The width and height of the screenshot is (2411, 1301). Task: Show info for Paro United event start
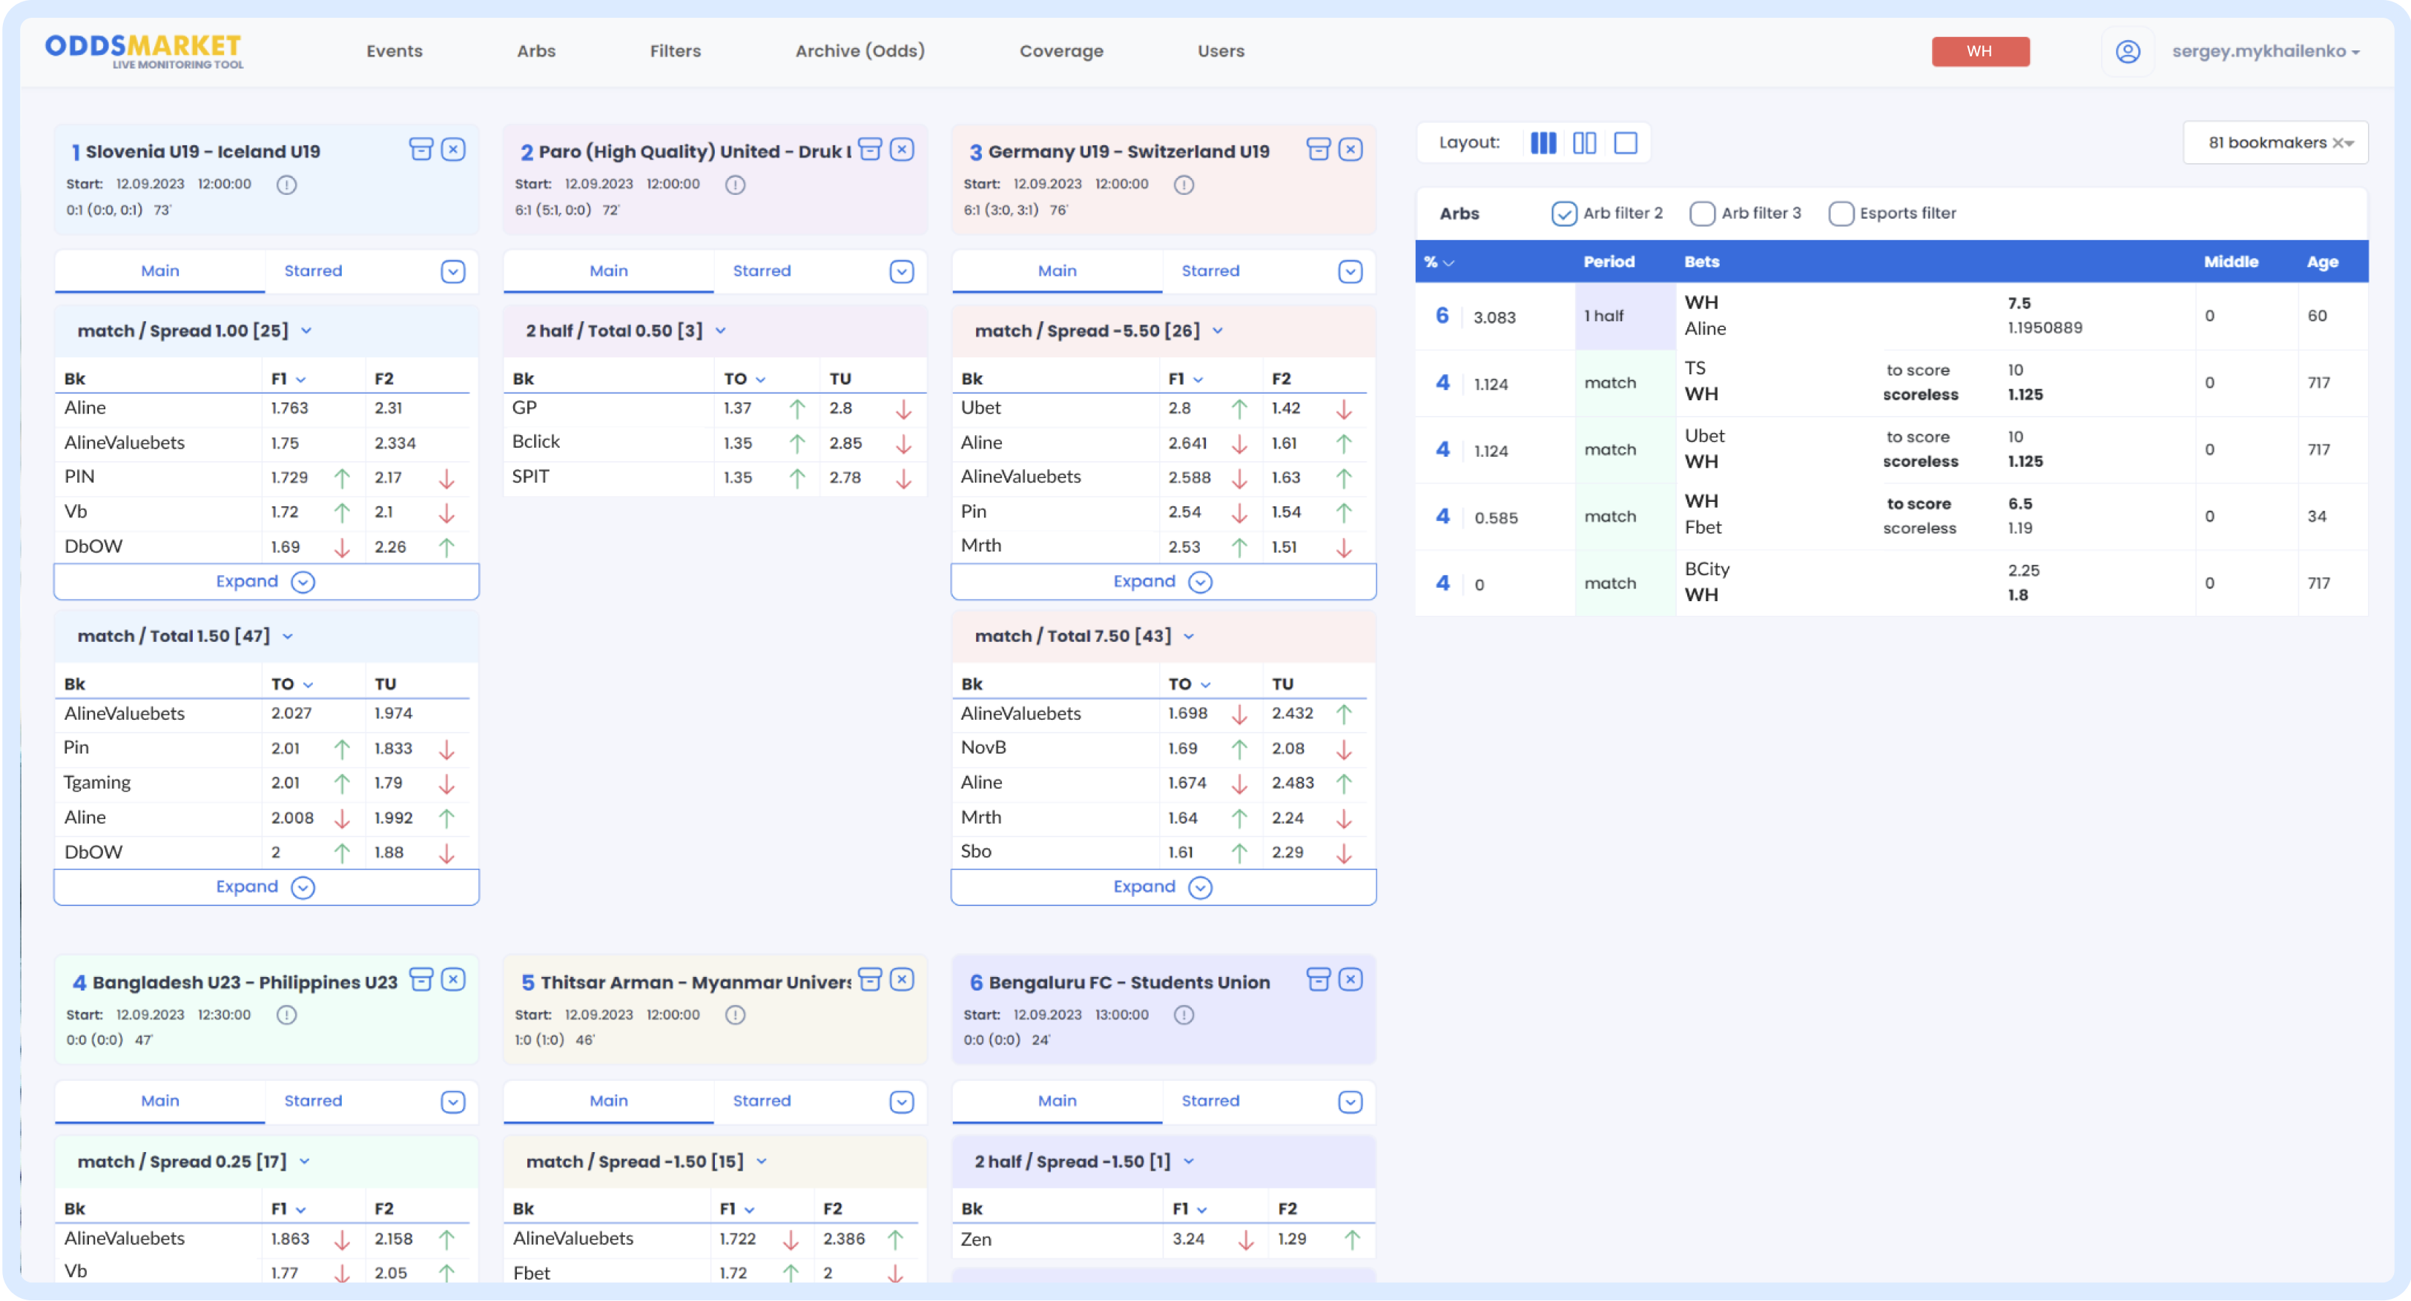(736, 185)
